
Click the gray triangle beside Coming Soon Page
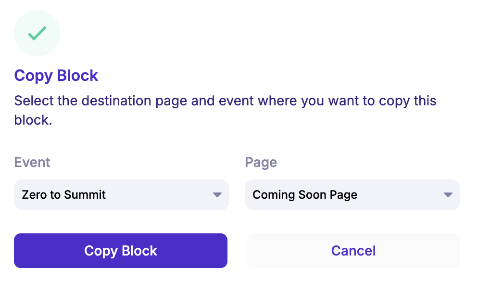[448, 195]
